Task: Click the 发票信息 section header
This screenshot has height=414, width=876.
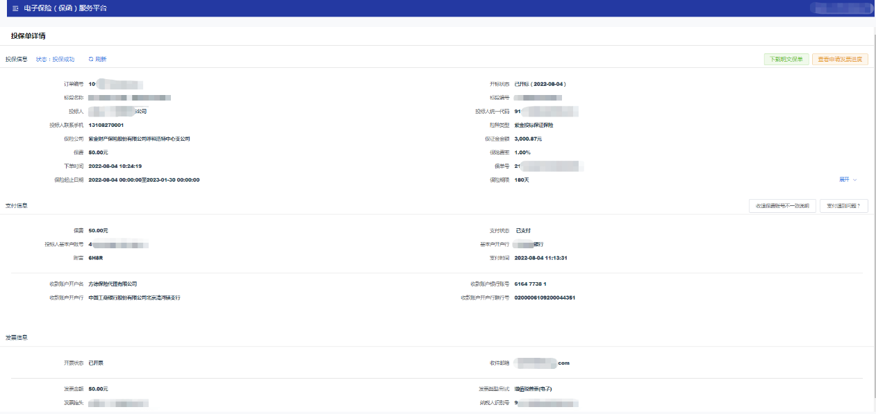Action: [x=17, y=337]
